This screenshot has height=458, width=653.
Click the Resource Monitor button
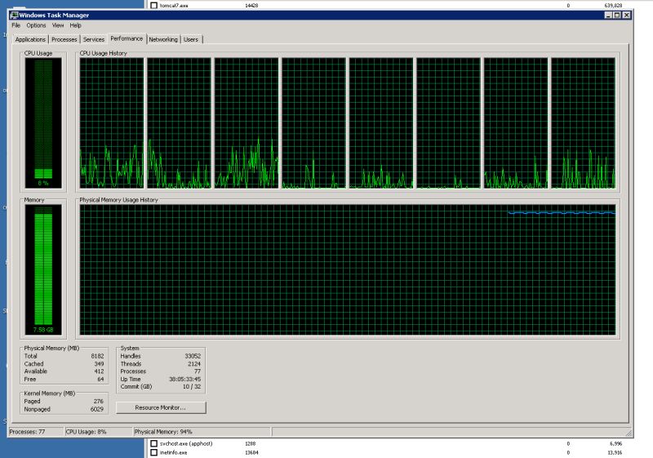pos(161,407)
